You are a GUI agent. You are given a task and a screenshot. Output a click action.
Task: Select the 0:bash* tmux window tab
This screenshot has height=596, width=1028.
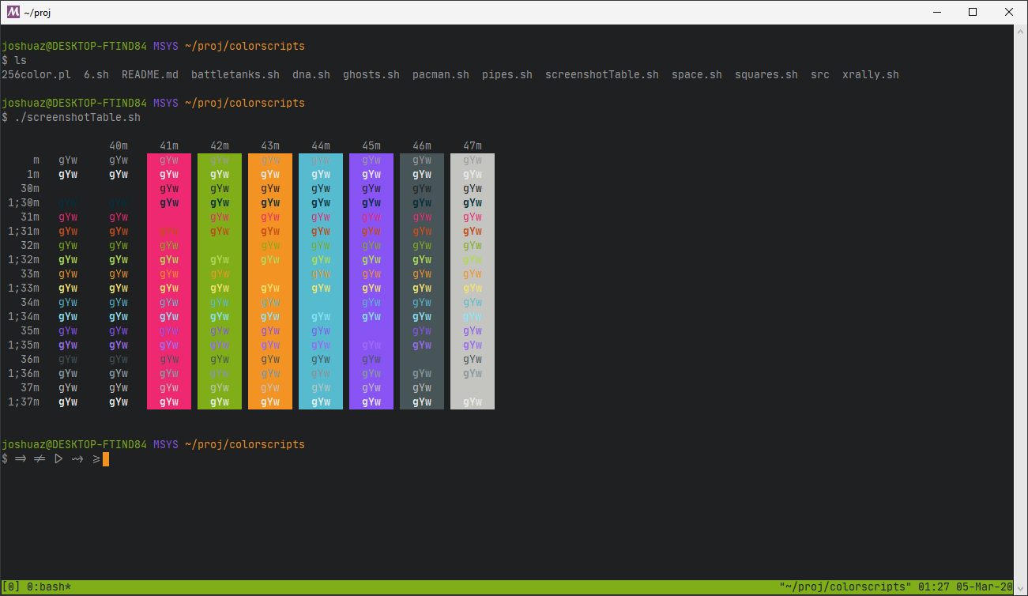point(49,587)
